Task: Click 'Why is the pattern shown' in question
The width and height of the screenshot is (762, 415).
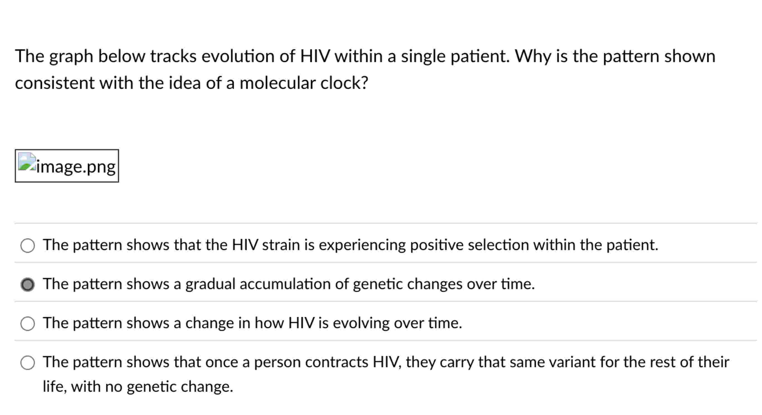Action: (x=615, y=56)
